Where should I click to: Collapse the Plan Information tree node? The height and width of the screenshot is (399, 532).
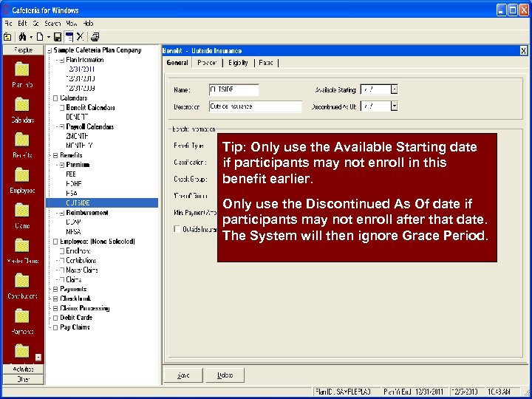(x=62, y=60)
